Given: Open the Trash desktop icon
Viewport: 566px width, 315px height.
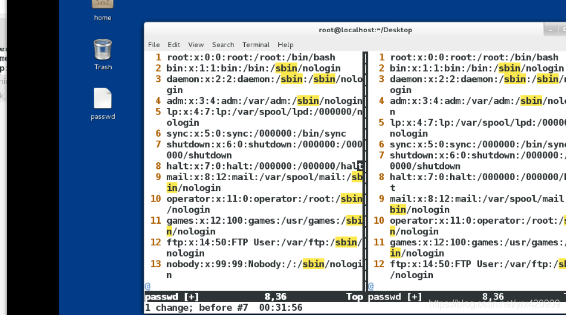Looking at the screenshot, I should (103, 54).
